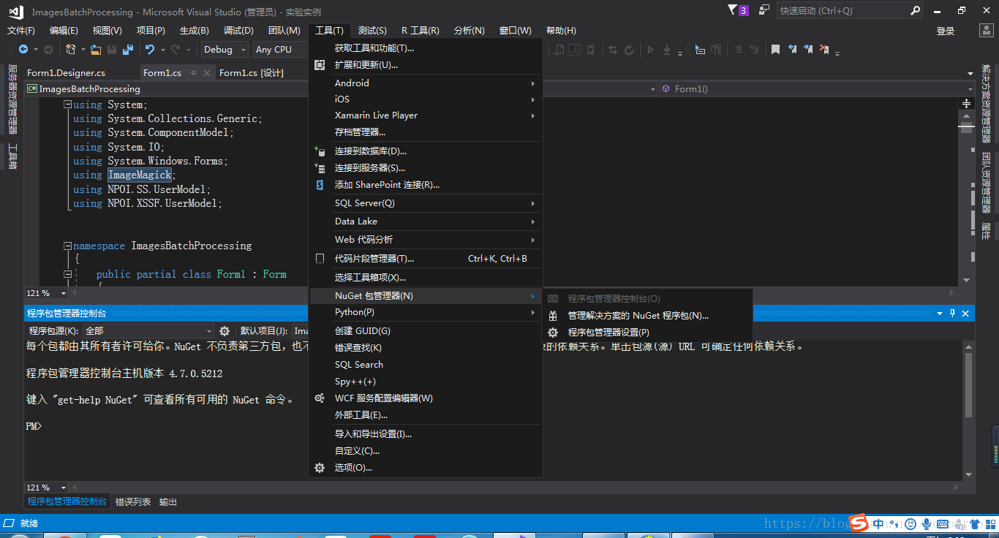This screenshot has height=538, width=999.
Task: Click the undo arrow icon
Action: [150, 49]
